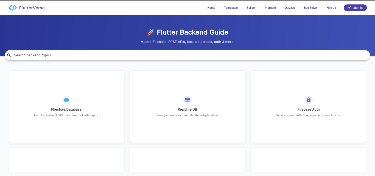375x176 pixels.
Task: Click the FlutterVerse logo icon
Action: point(12,8)
